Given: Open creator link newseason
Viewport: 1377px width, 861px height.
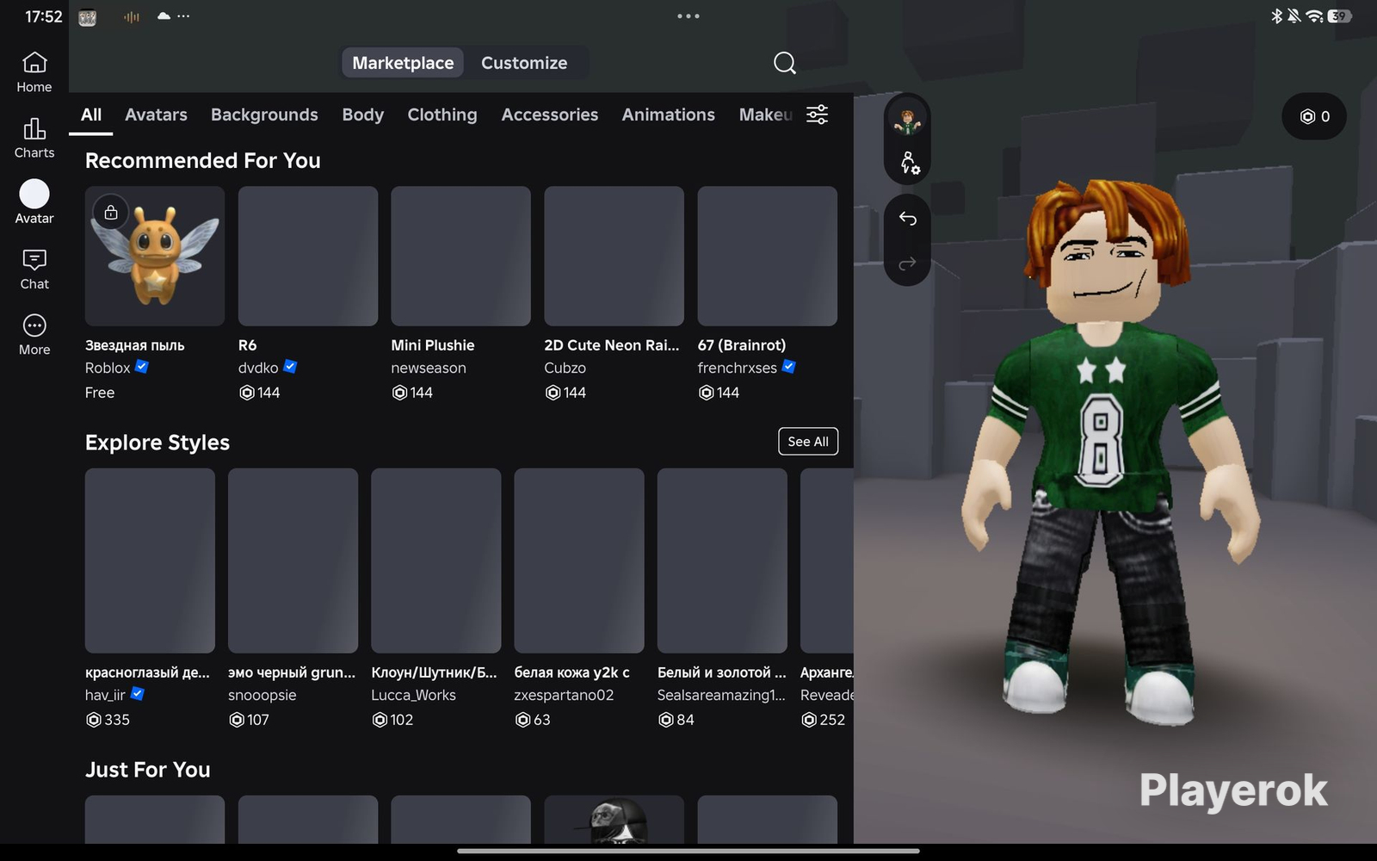Looking at the screenshot, I should [x=429, y=368].
